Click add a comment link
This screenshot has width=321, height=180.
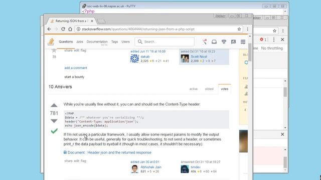pyautogui.click(x=76, y=68)
